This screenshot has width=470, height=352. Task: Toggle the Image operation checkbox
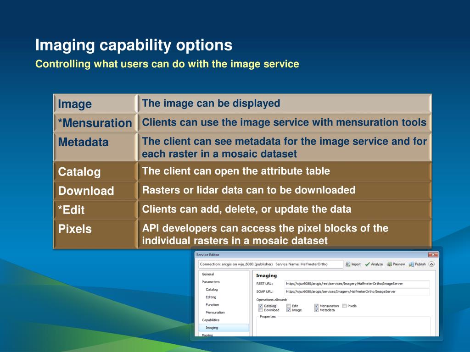pyautogui.click(x=288, y=310)
